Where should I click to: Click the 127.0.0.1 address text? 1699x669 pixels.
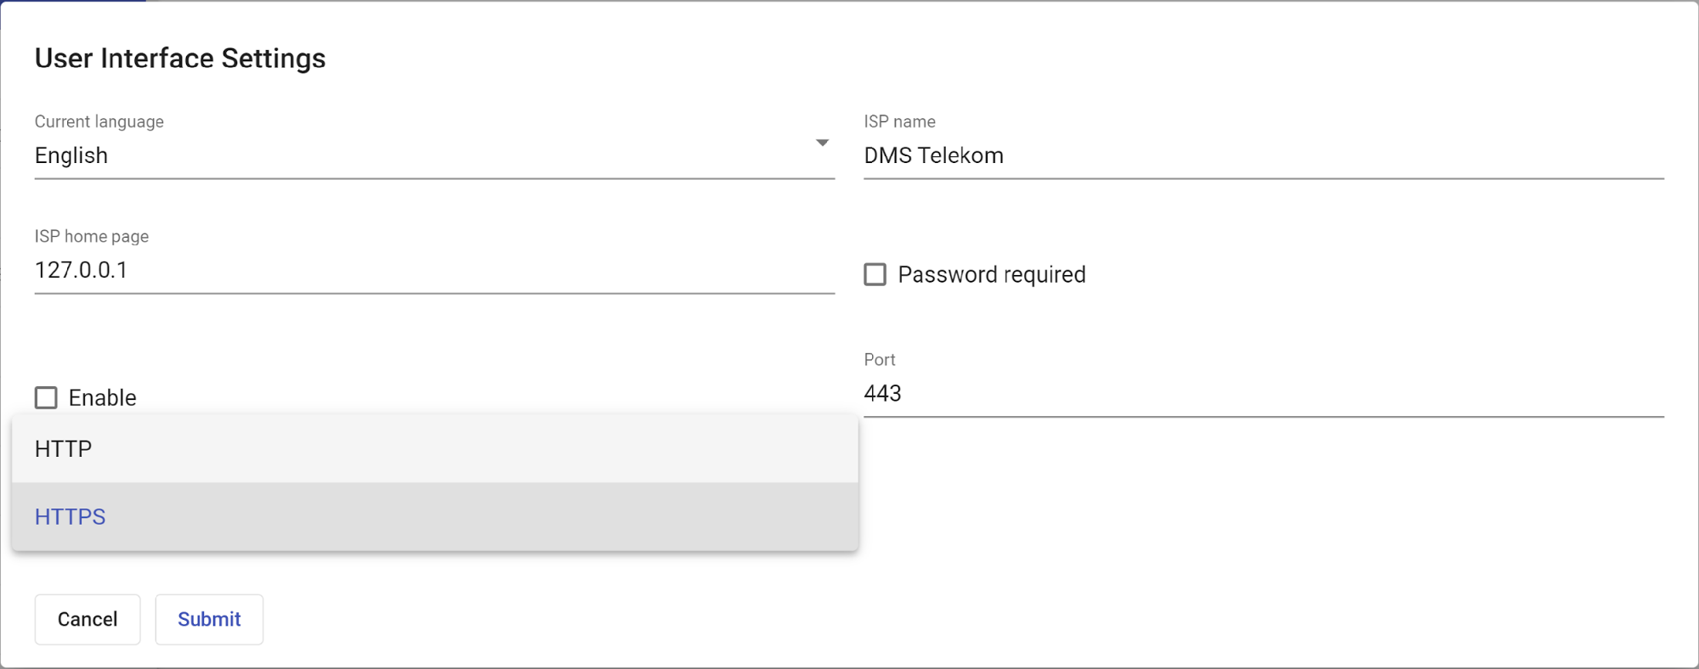tap(82, 271)
